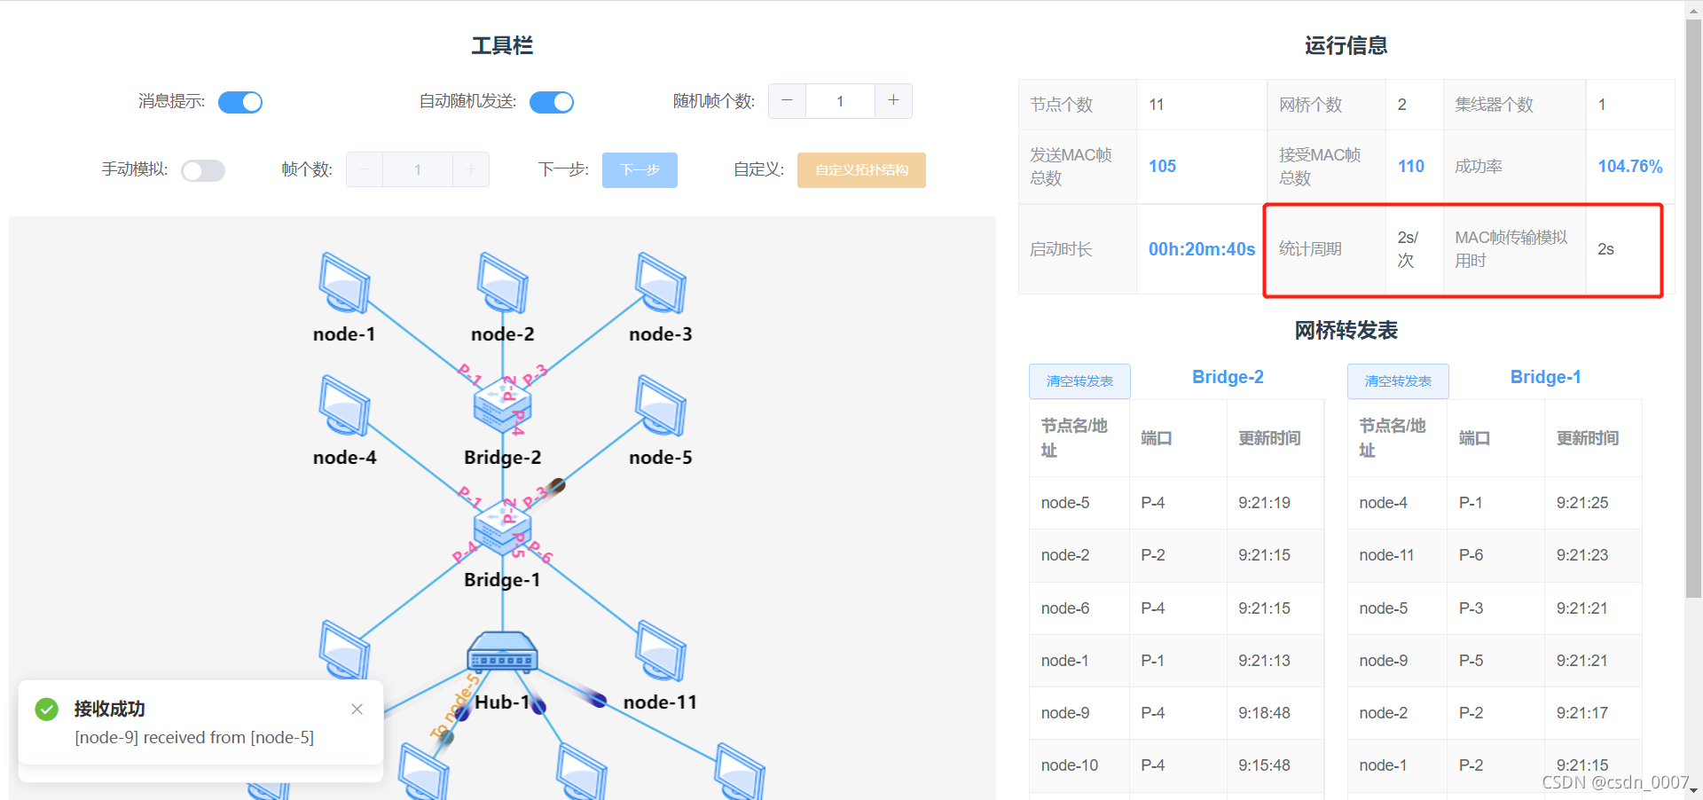Click the 随机帧个数 number input
1703x800 pixels.
(x=840, y=101)
